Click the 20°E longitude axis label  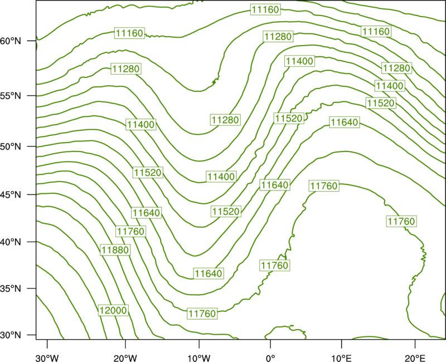(415, 358)
